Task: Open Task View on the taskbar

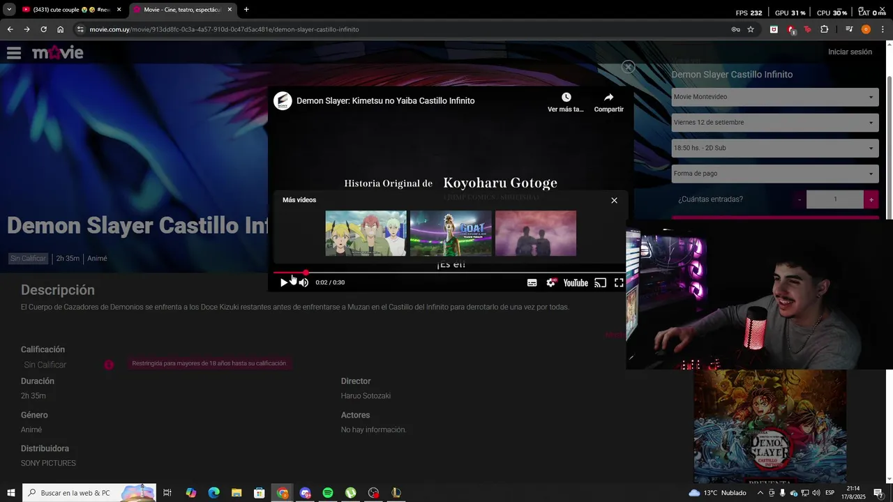Action: click(167, 493)
